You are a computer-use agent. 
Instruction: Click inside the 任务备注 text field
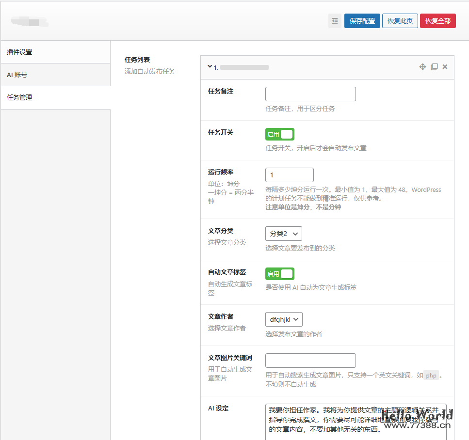(310, 94)
